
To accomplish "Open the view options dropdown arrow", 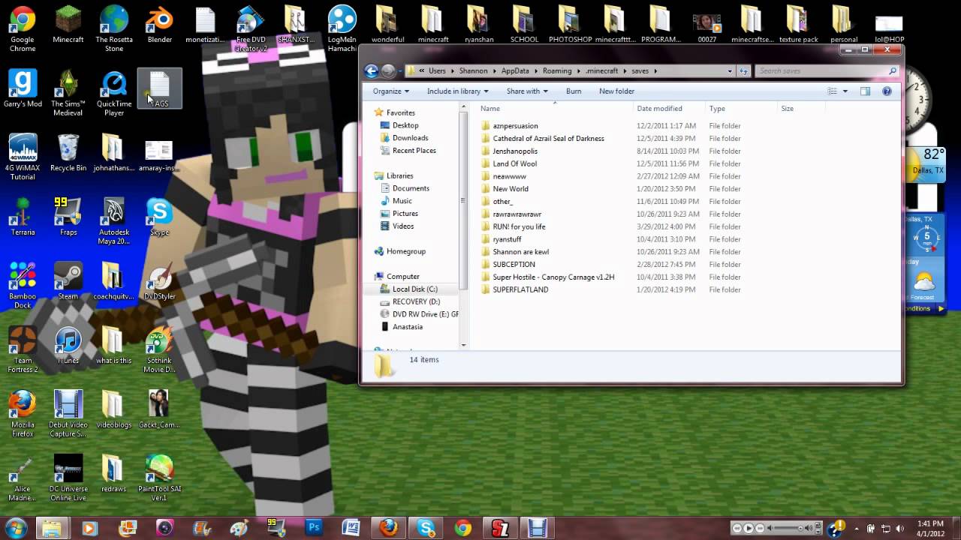I will [x=845, y=91].
